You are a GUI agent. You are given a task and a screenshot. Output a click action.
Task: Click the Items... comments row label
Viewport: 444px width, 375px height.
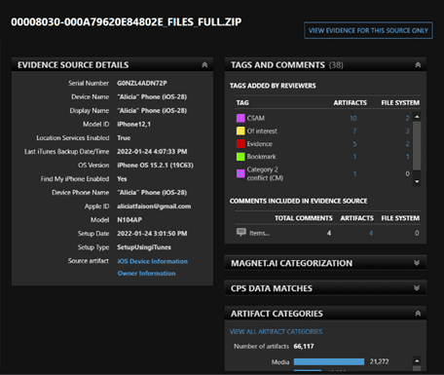pyautogui.click(x=259, y=233)
